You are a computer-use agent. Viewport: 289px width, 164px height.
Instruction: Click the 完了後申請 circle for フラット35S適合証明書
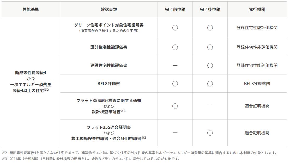(210, 133)
